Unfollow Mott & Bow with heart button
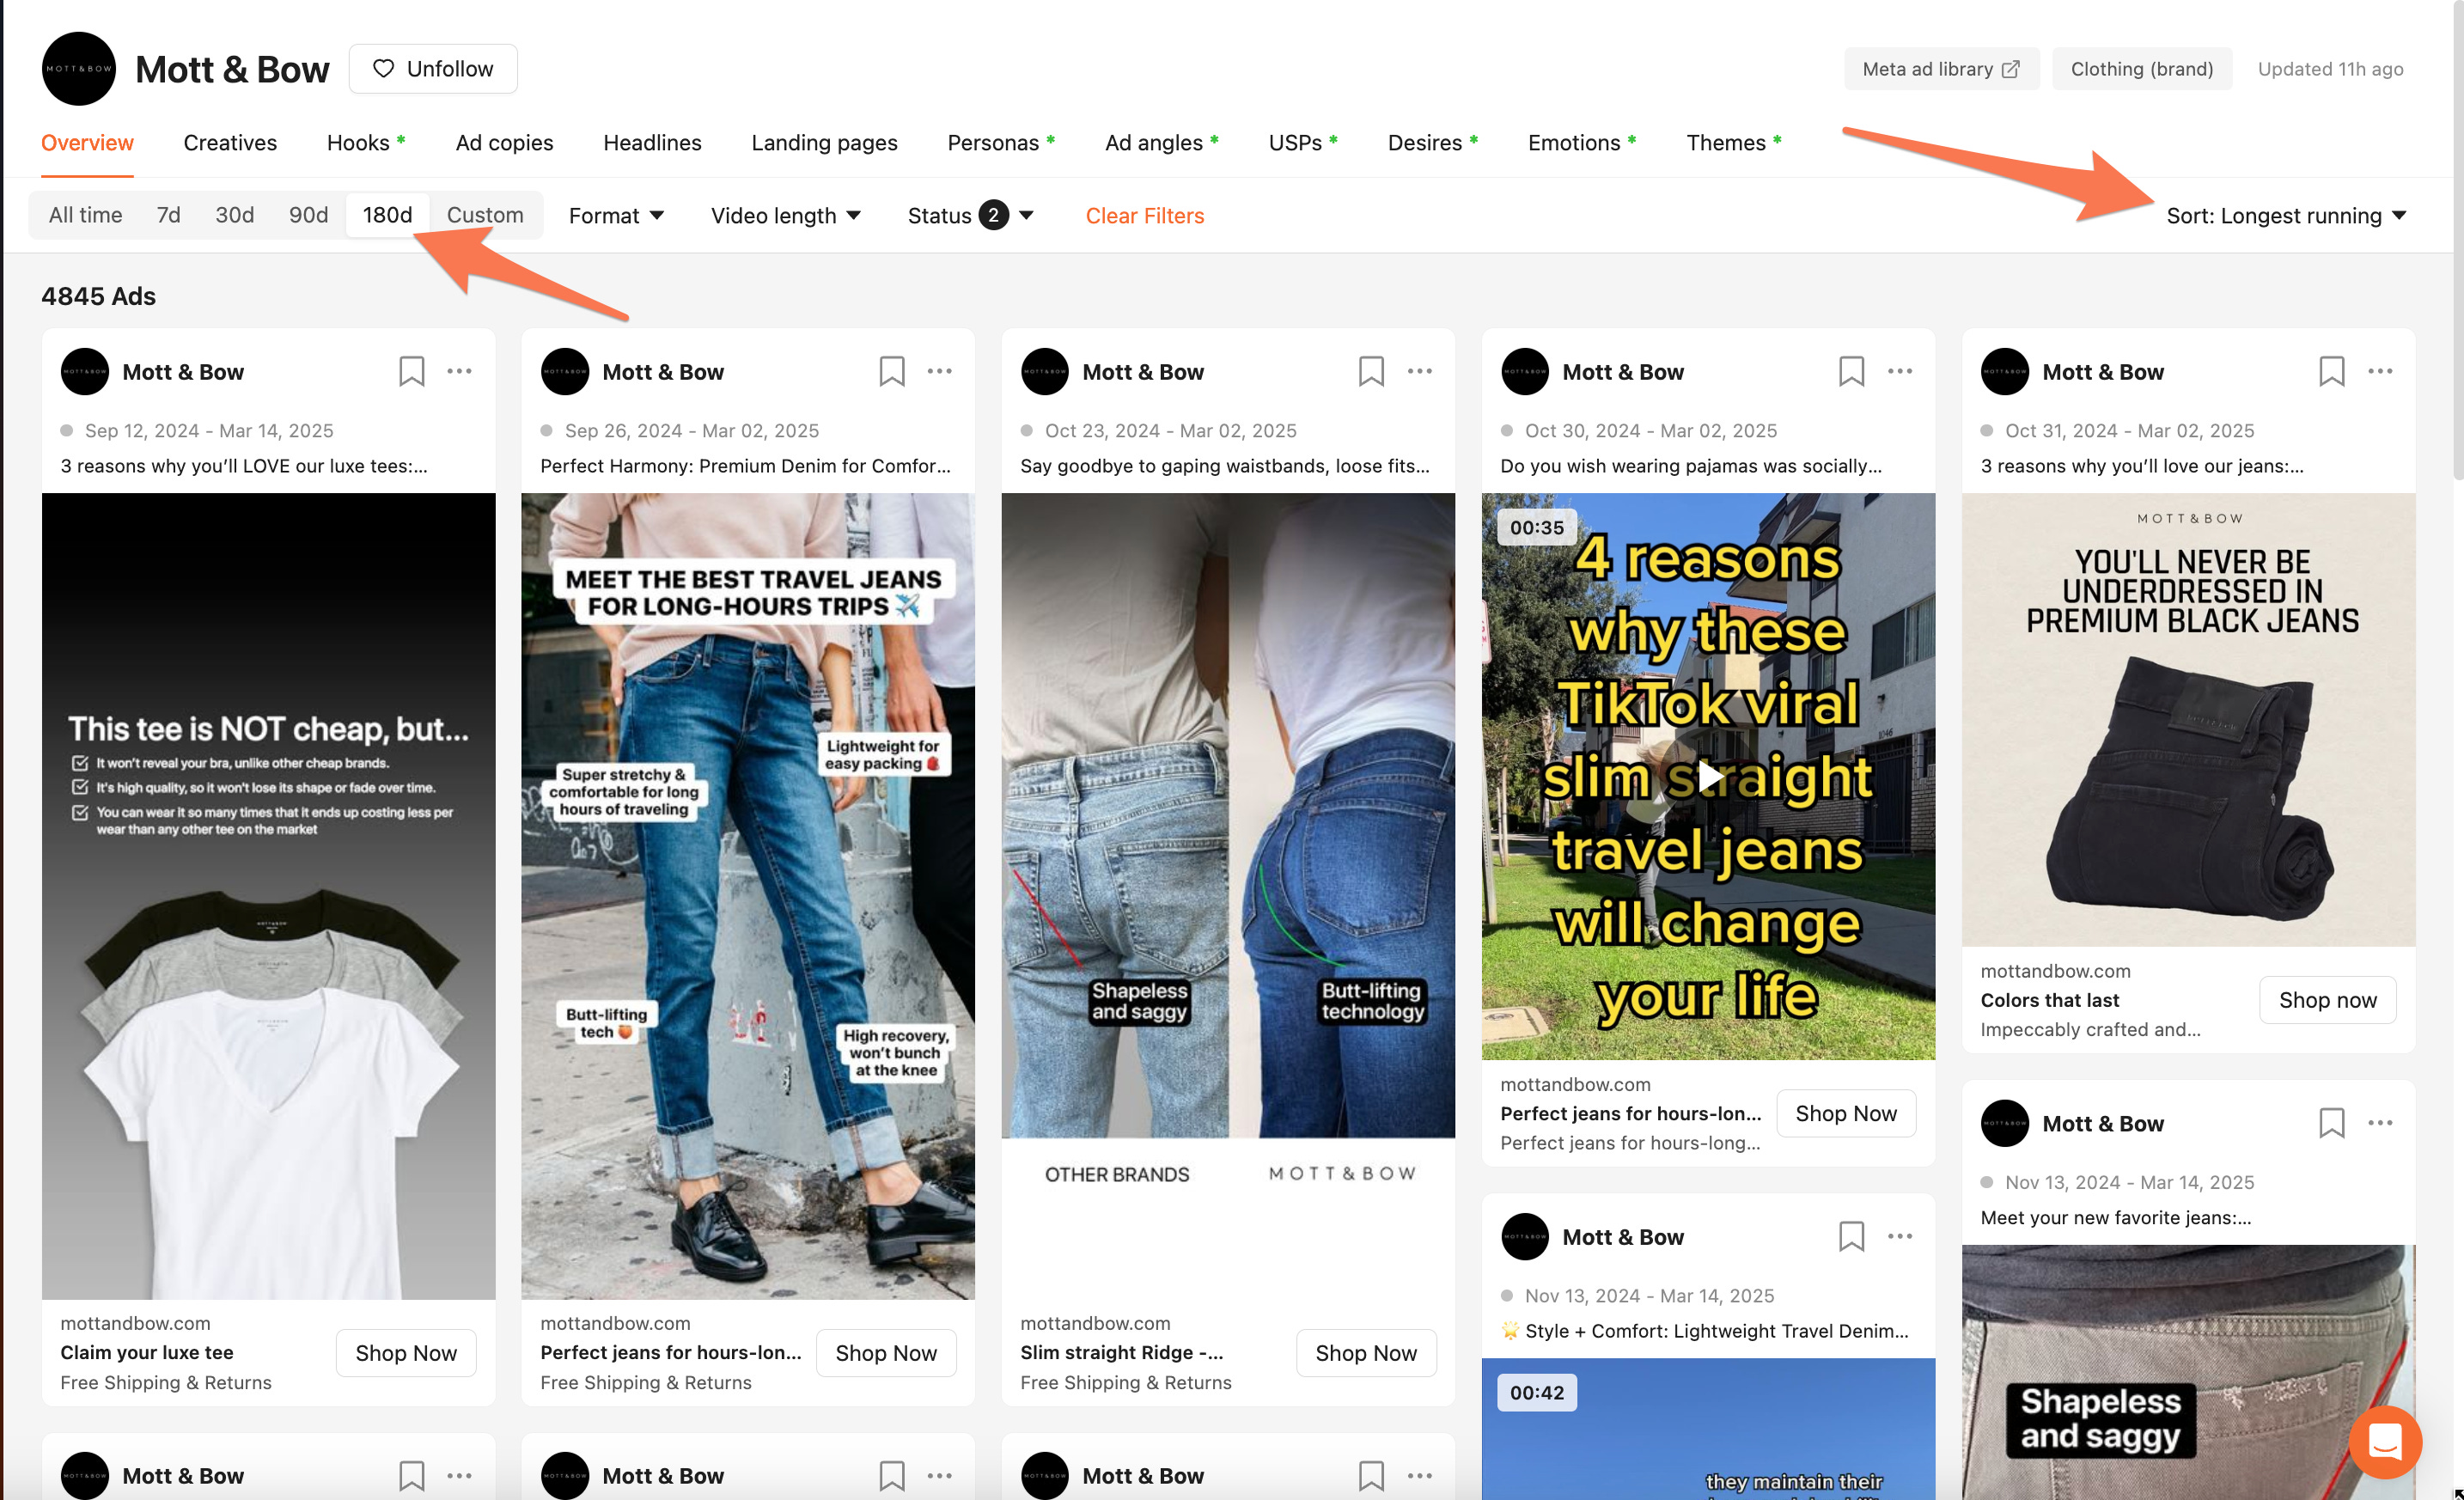The image size is (2464, 1500). [x=433, y=69]
